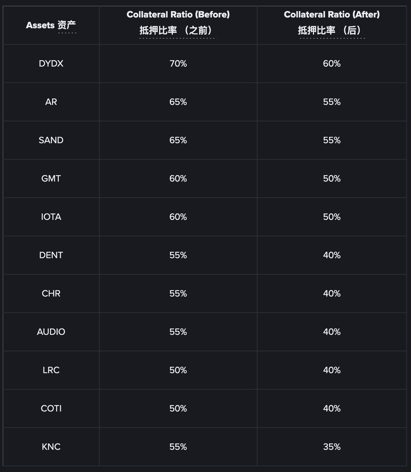Click GMT's 50% after ratio

(x=332, y=179)
